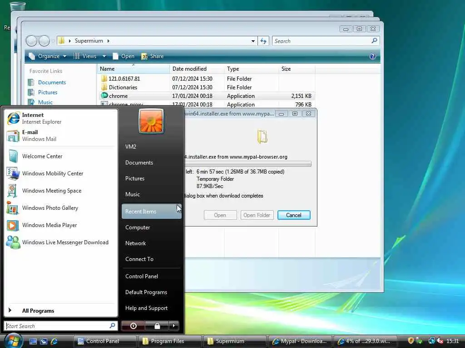Image resolution: width=465 pixels, height=348 pixels.
Task: Open Welcome Center
Action: (61, 156)
